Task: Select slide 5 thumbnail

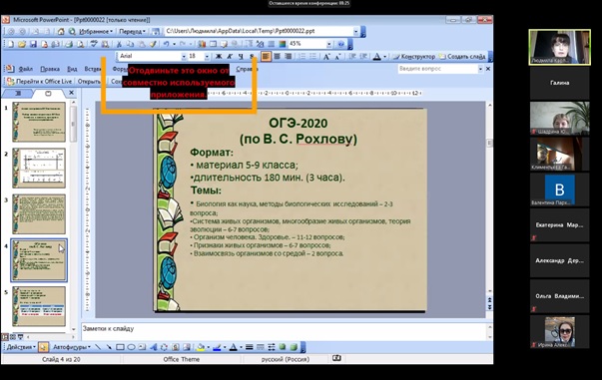Action: 39,307
